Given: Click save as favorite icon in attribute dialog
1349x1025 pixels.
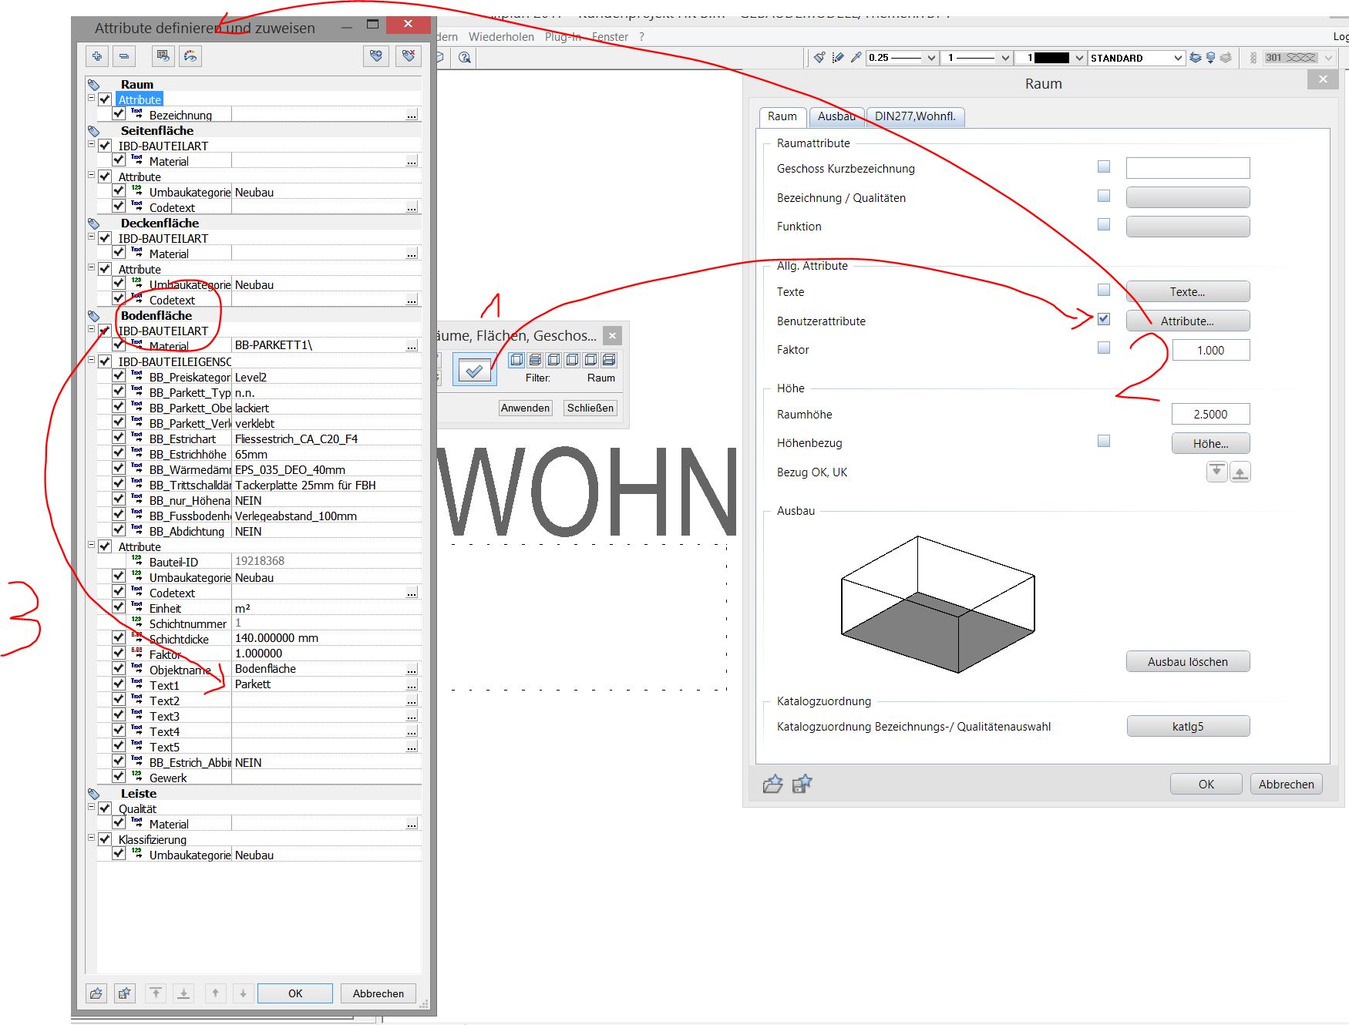Looking at the screenshot, I should click(124, 993).
